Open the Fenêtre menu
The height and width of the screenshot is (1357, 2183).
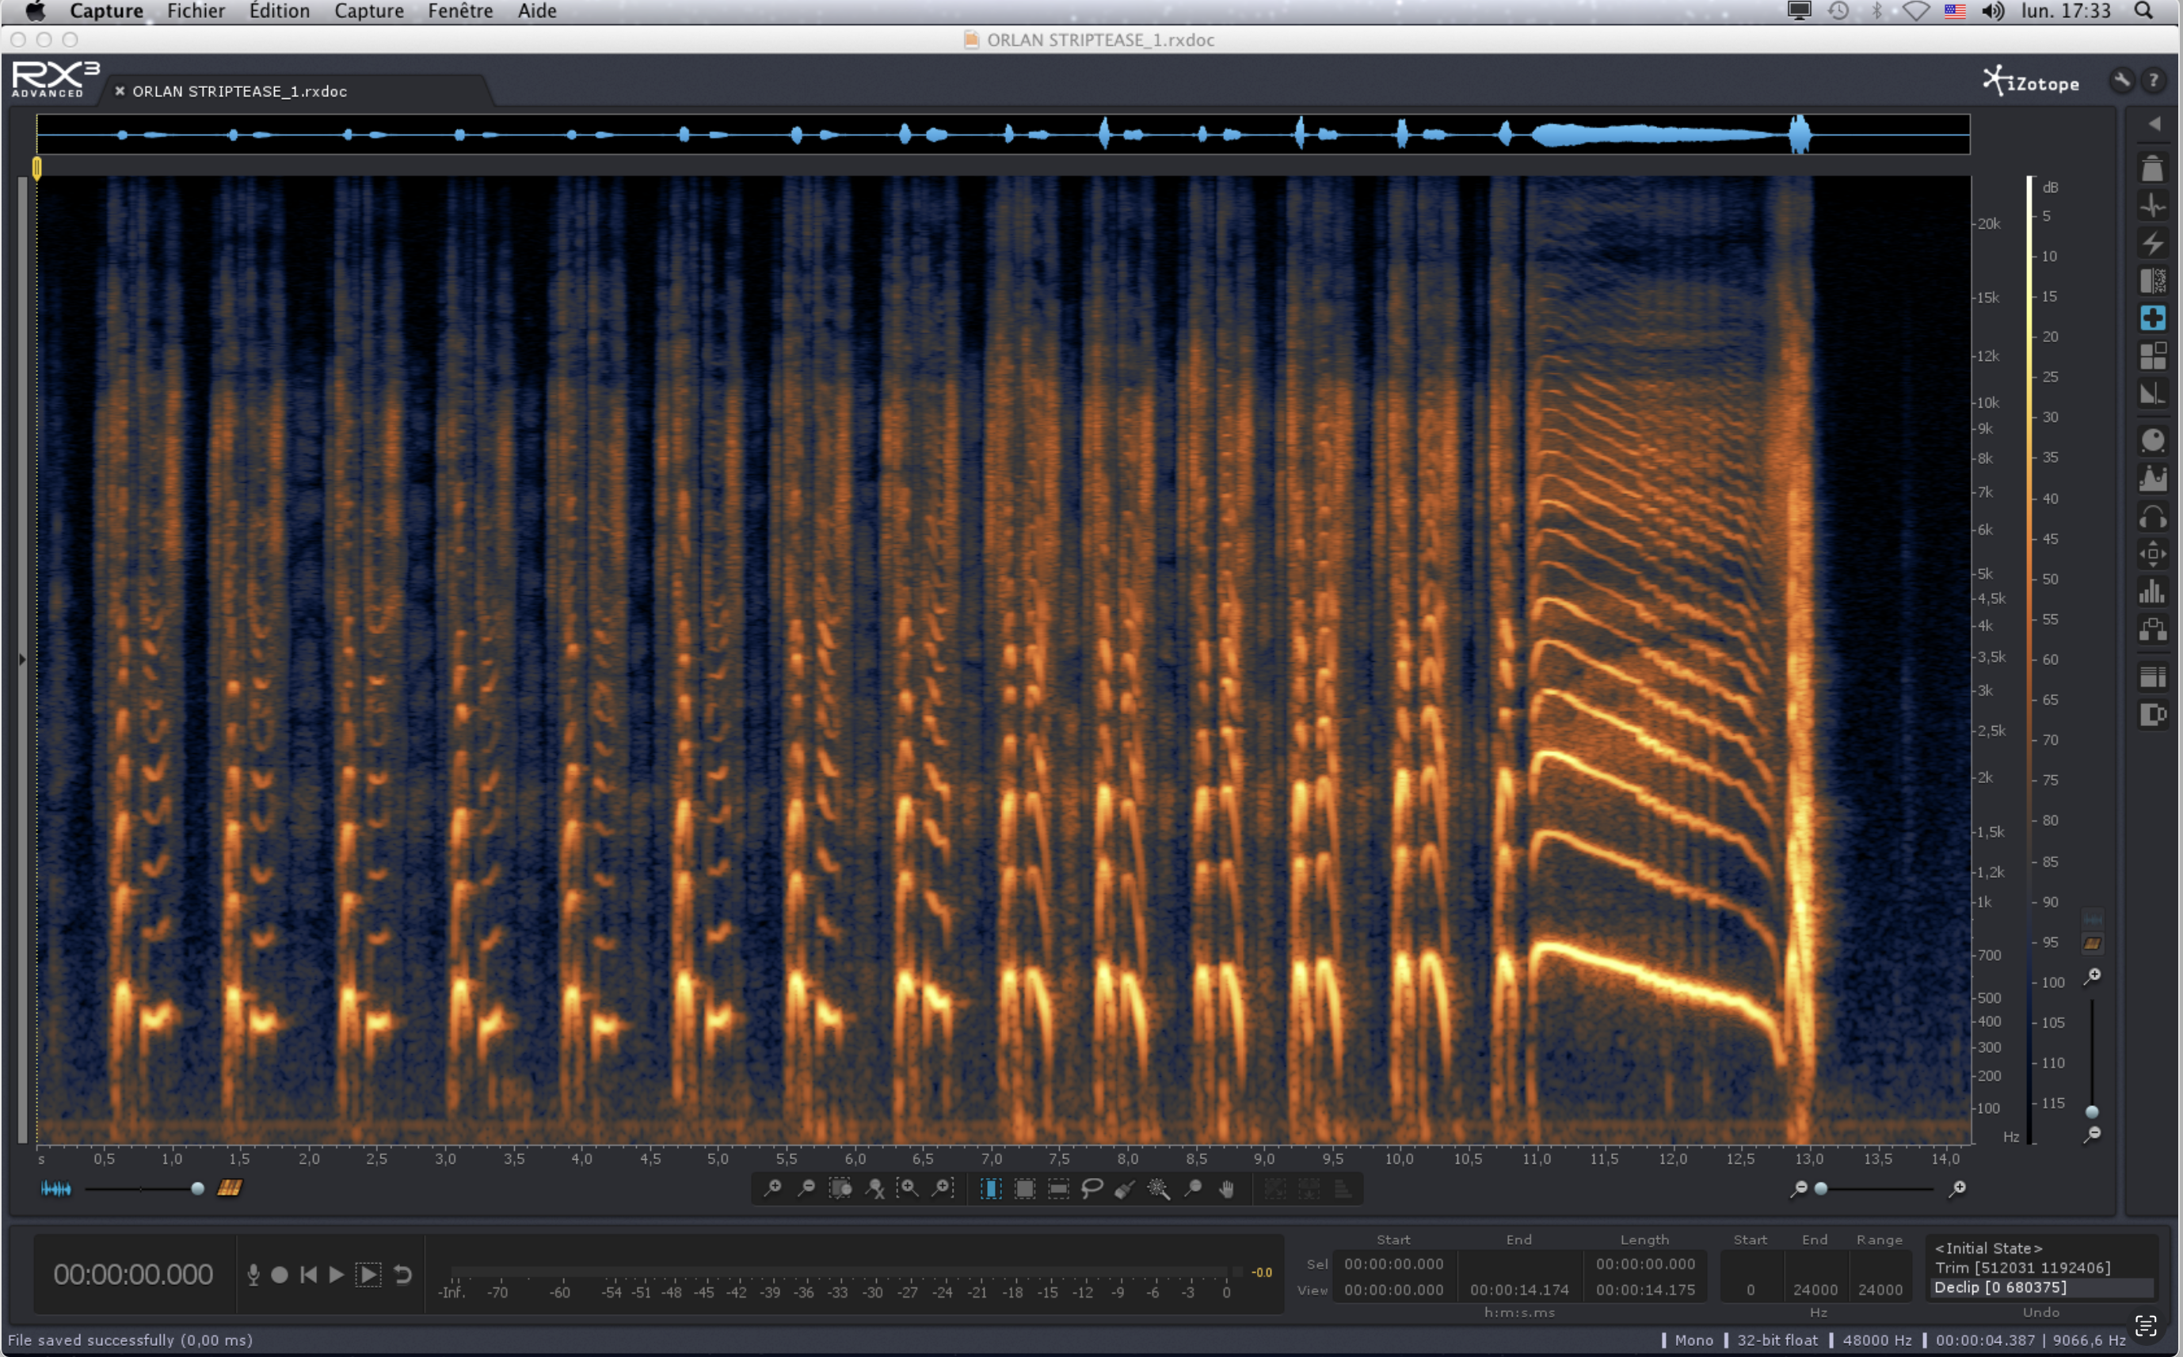coord(460,11)
